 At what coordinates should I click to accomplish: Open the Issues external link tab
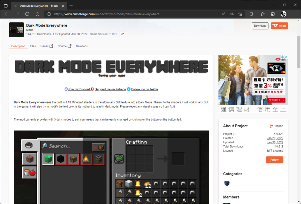point(47,46)
